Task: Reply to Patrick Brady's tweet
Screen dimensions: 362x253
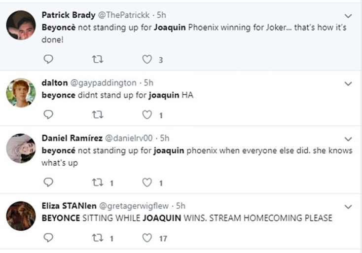Action: tap(48, 59)
